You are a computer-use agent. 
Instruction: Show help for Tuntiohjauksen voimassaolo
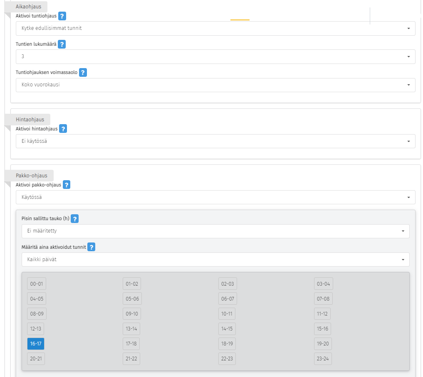coord(83,73)
